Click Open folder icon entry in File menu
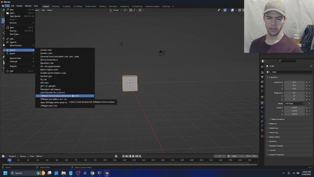Image resolution: width=314 pixels, height=177 pixels. 20,13
